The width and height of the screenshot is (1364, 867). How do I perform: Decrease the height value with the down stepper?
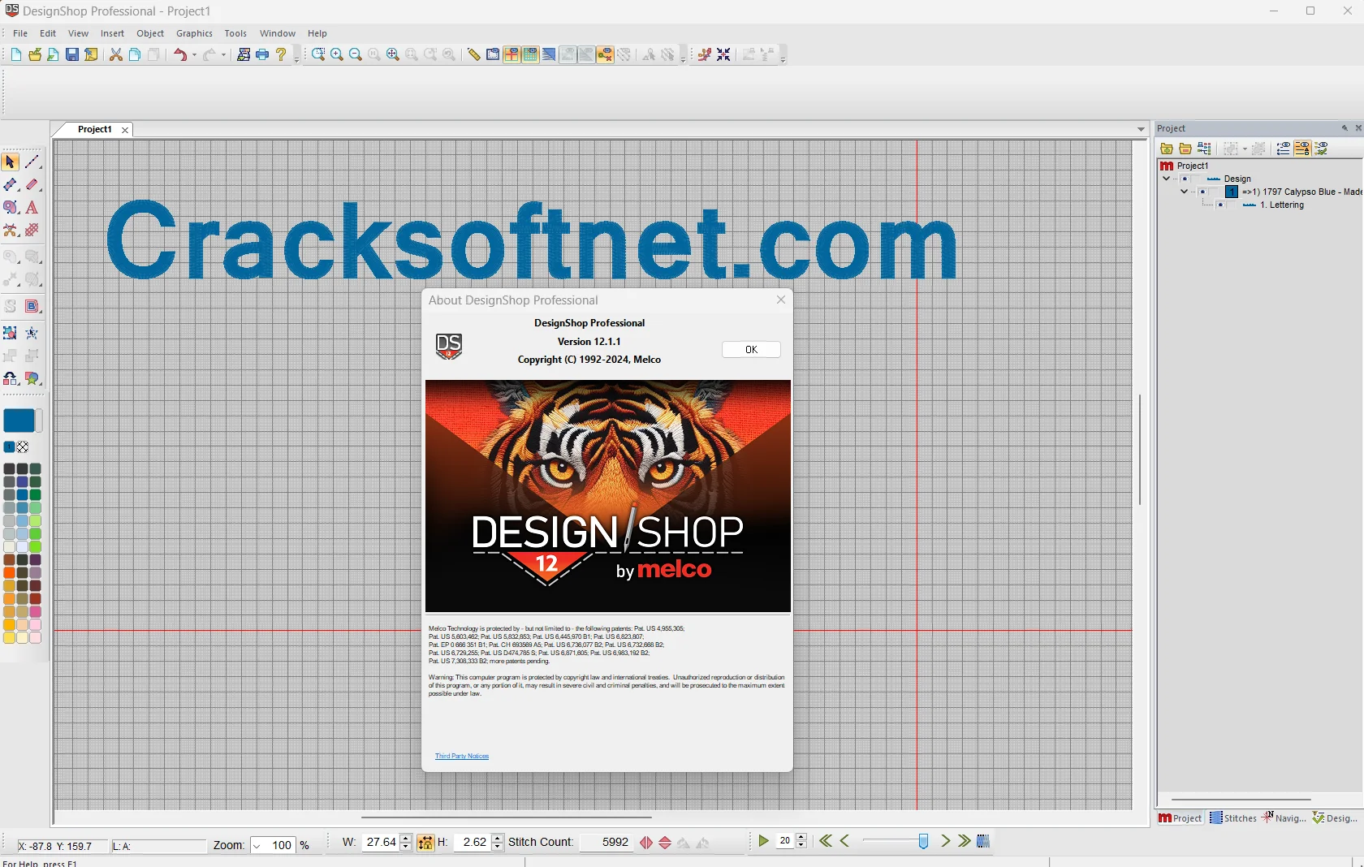[x=498, y=847]
